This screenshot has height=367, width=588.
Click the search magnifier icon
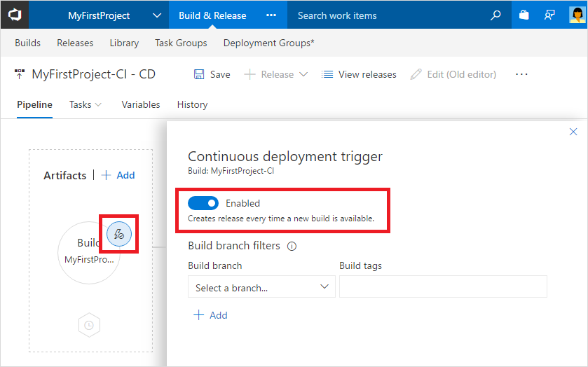point(495,15)
